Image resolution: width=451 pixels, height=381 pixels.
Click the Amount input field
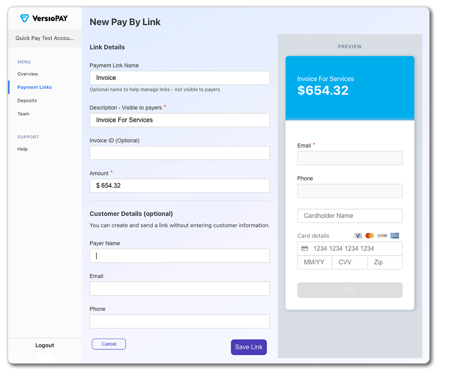pyautogui.click(x=180, y=186)
